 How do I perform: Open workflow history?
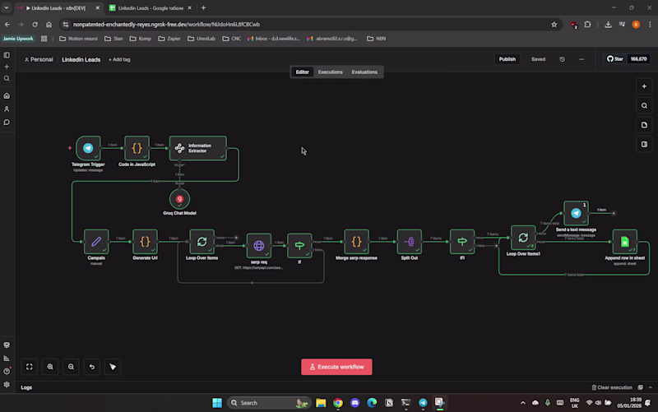562,59
